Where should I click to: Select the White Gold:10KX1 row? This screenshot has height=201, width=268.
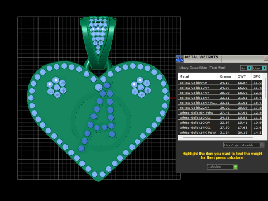tap(220, 118)
